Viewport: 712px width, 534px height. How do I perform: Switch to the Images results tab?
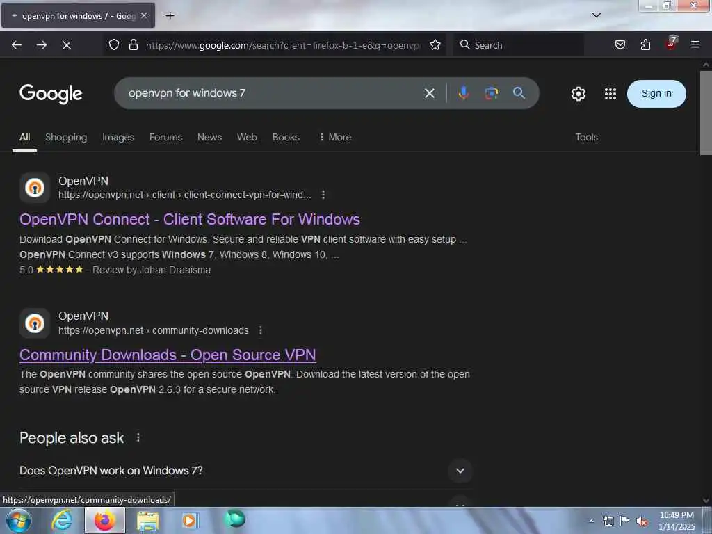(118, 137)
